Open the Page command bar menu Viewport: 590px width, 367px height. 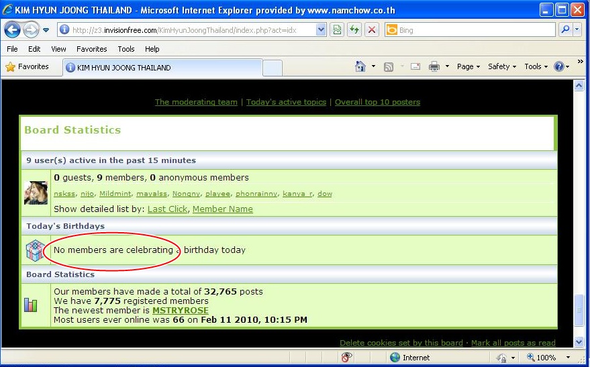[468, 66]
